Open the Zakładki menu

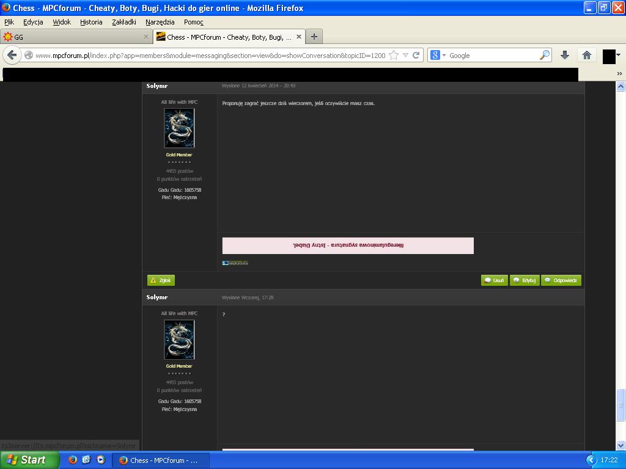pyautogui.click(x=123, y=22)
